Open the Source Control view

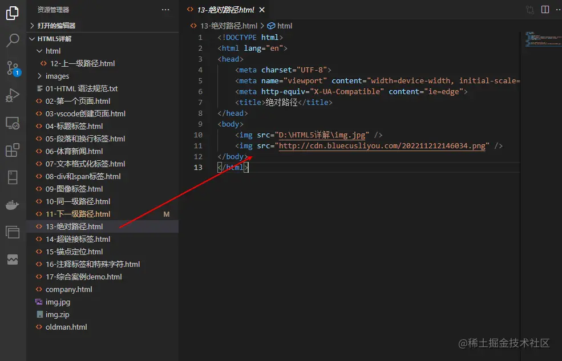coord(13,68)
